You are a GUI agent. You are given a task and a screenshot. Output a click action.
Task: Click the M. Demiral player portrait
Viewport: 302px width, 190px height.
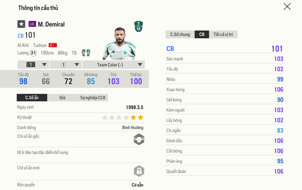(119, 44)
